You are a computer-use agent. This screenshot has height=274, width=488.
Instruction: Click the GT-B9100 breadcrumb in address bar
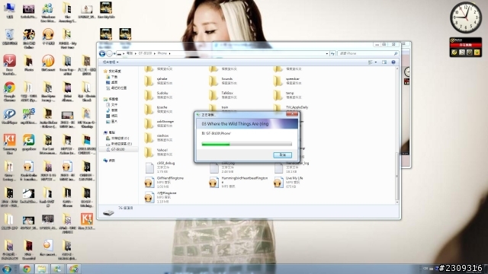pos(145,53)
